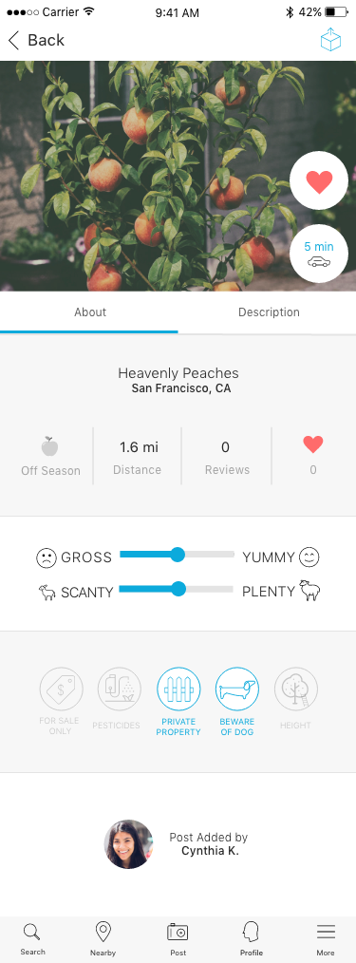356x963 pixels.
Task: Toggle the Beware of Dog icon
Action: tap(237, 689)
